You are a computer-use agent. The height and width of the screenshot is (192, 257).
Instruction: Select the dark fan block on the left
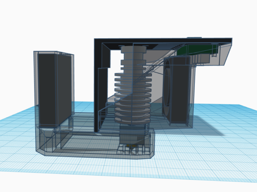pyautogui.click(x=55, y=90)
